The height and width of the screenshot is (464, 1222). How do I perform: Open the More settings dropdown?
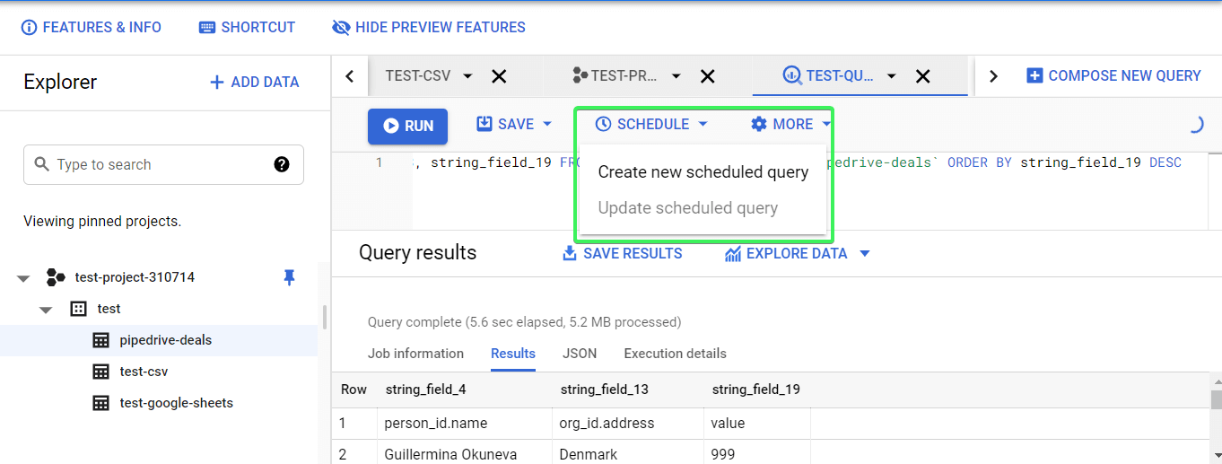(x=791, y=124)
